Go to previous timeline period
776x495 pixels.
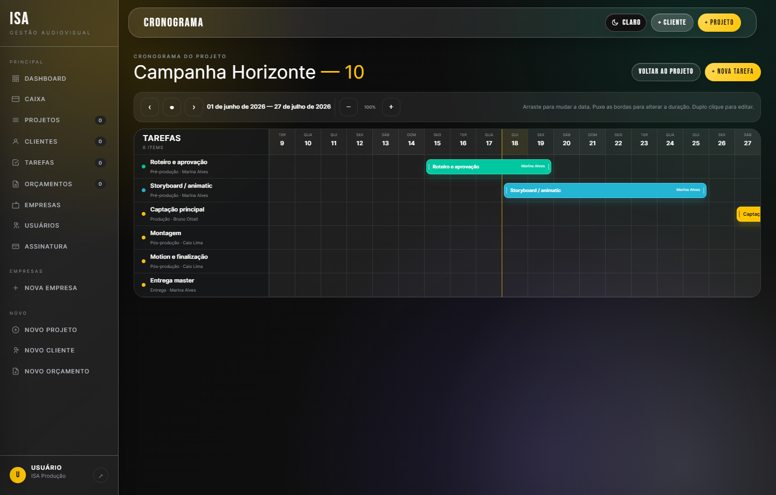pos(150,107)
